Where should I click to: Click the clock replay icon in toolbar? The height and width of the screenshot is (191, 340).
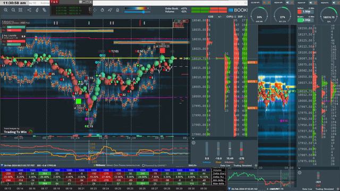103,10
